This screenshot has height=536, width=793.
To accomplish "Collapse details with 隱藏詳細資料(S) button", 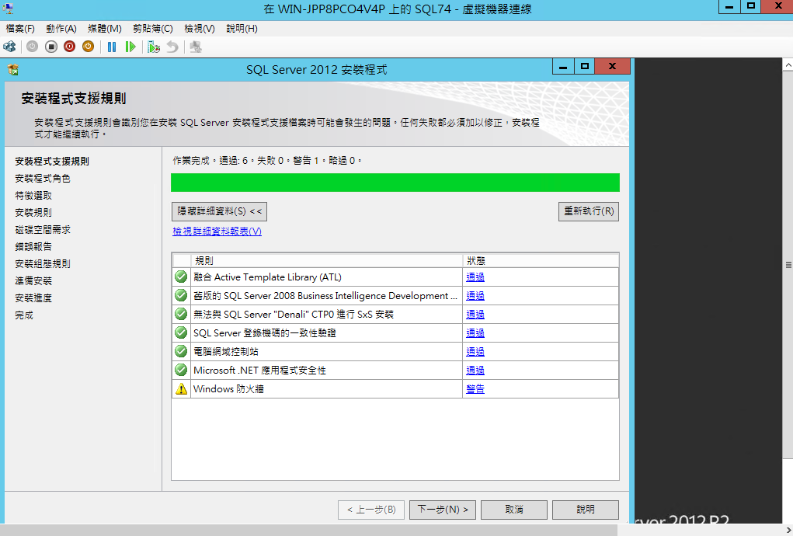I will click(x=220, y=211).
